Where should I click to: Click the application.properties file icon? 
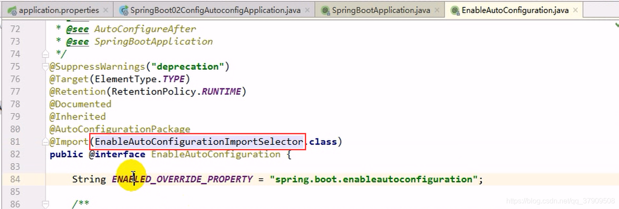12,10
